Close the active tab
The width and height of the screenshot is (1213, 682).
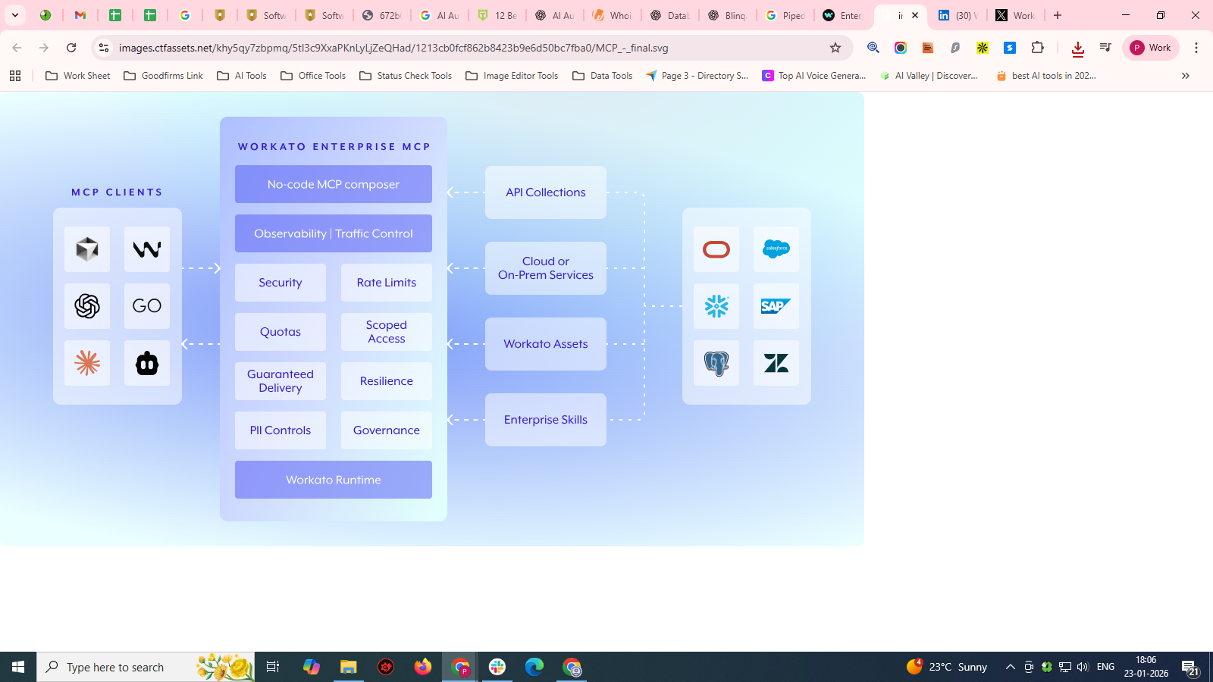tap(915, 15)
